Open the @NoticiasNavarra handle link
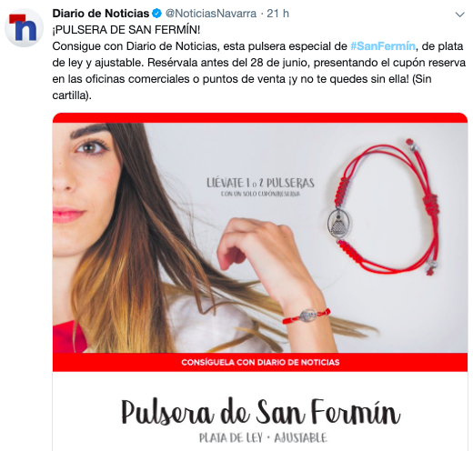473x451 pixels. (x=211, y=14)
